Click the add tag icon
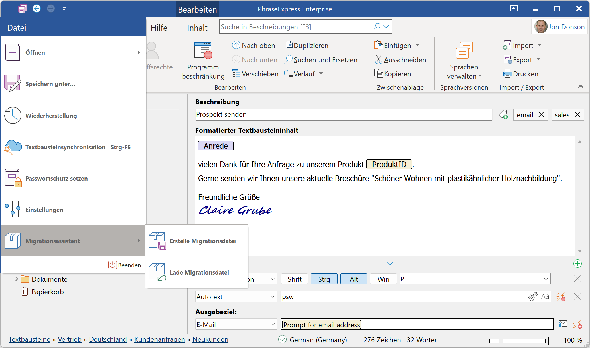 [x=503, y=115]
